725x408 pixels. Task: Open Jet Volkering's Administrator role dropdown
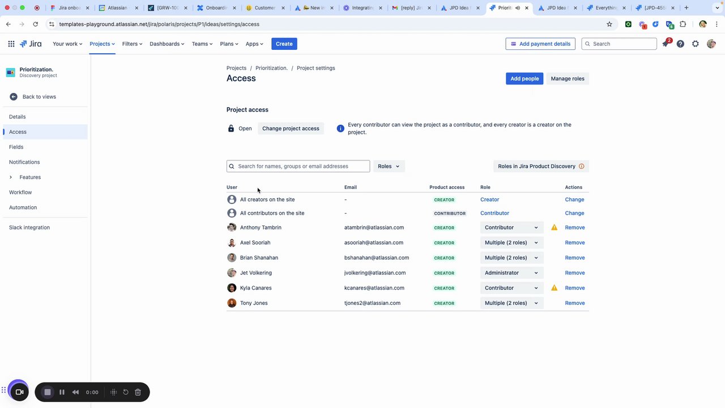point(512,273)
